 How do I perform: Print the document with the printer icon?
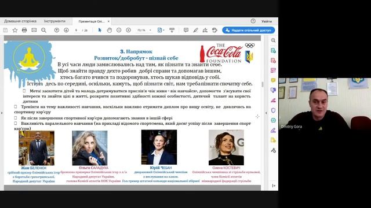coord(24,30)
